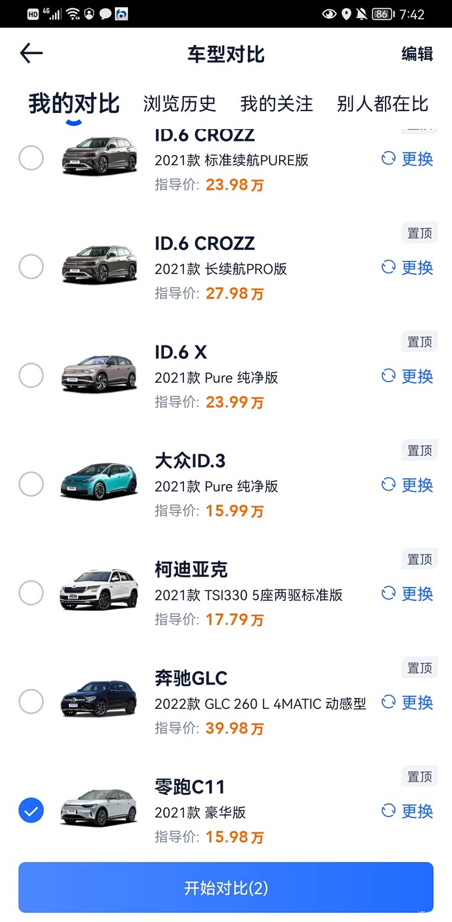
Task: Tap the back arrow icon
Action: [31, 54]
